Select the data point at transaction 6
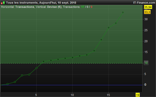156x97 pixels. pyautogui.click(x=43, y=61)
